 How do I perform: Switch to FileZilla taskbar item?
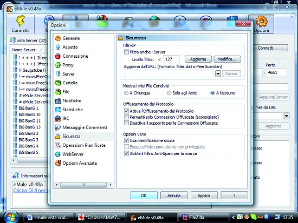tap(203, 217)
